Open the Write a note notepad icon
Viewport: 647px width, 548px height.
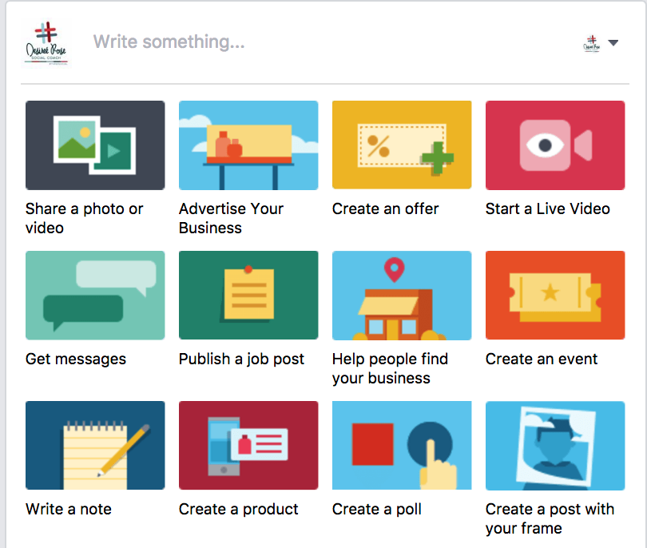click(95, 446)
